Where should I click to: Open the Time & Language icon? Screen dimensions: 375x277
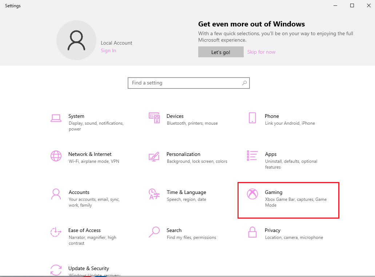154,194
